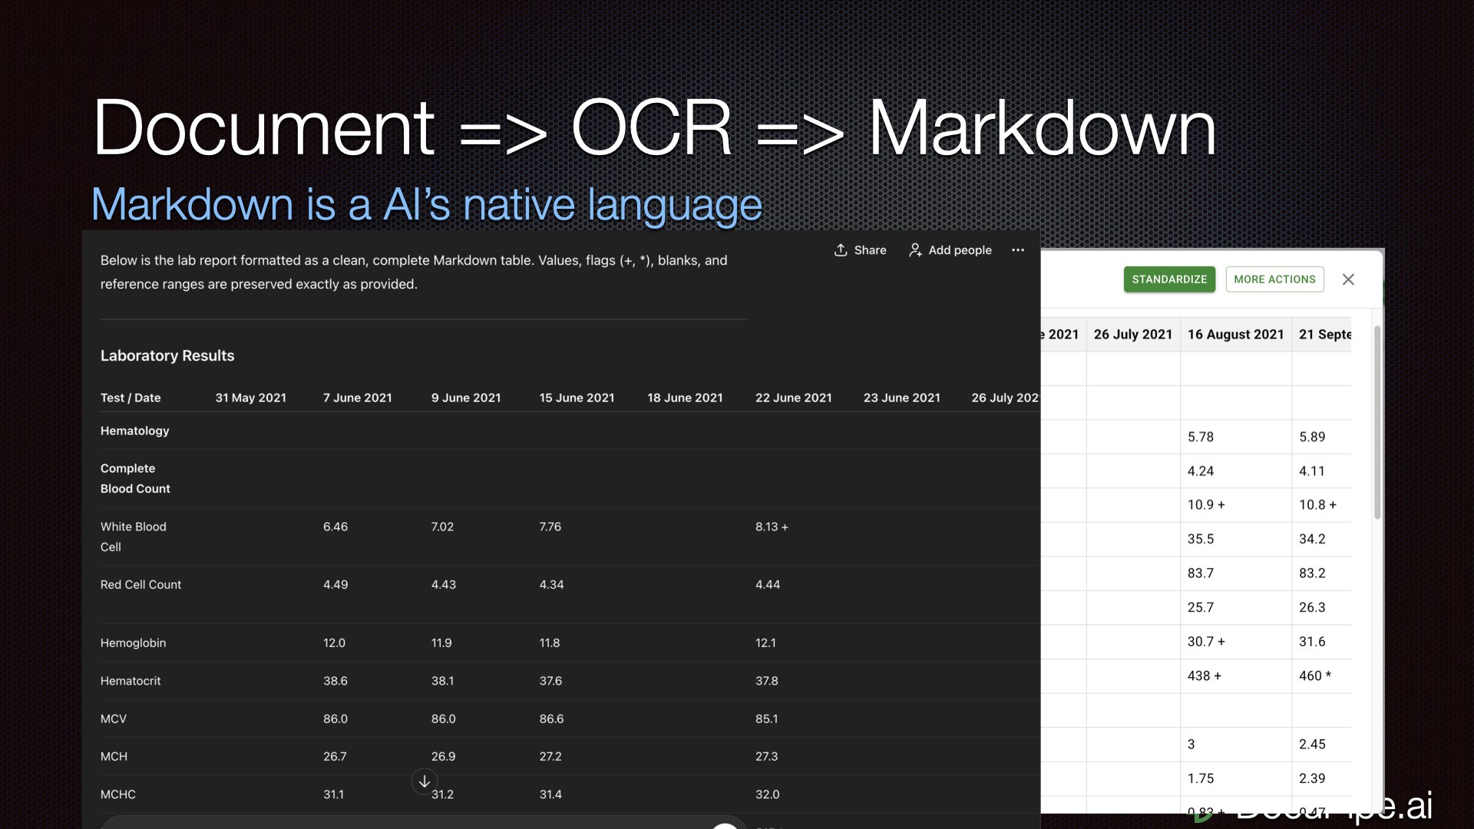Close the right results panel

click(1348, 279)
